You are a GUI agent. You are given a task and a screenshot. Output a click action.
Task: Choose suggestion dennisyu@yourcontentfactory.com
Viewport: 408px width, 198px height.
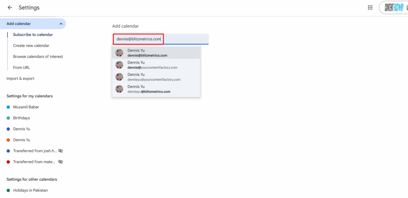click(156, 77)
